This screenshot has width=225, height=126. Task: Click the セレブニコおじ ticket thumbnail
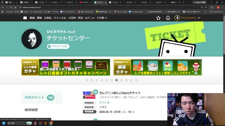click(89, 95)
